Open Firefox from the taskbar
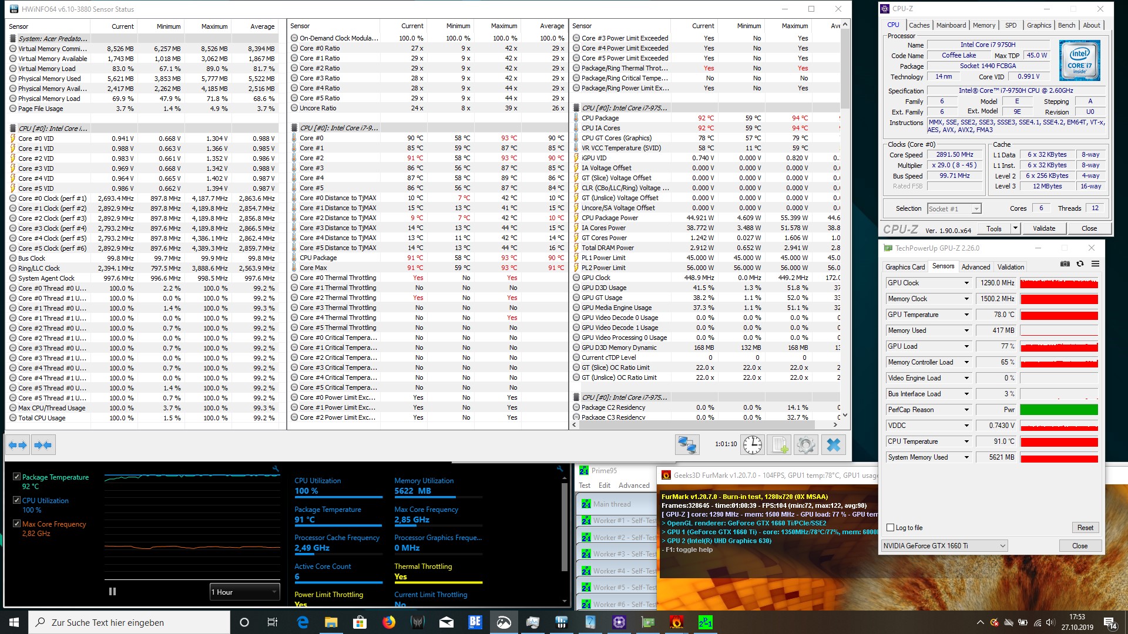 click(389, 622)
